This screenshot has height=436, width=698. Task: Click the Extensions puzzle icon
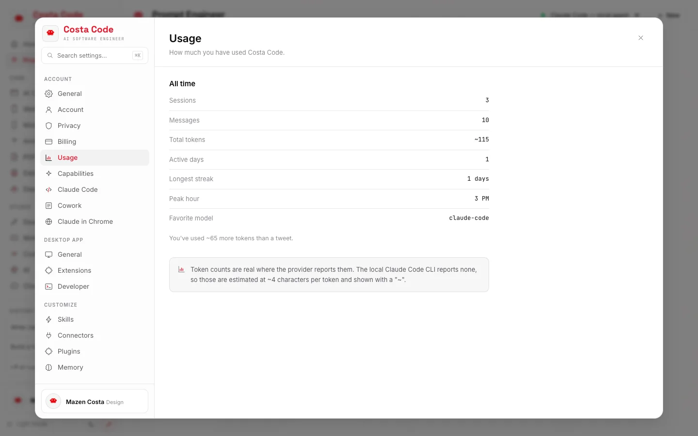(x=48, y=271)
